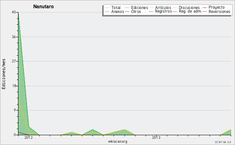
Task: Click the 18 y-axis value
Action: 14,86
